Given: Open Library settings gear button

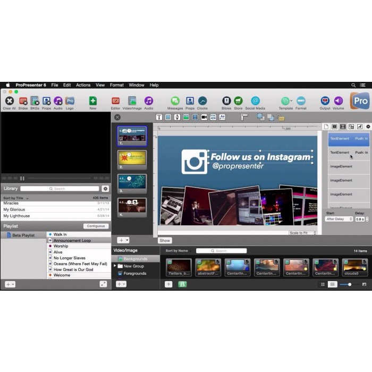Looking at the screenshot, I should click(x=105, y=189).
